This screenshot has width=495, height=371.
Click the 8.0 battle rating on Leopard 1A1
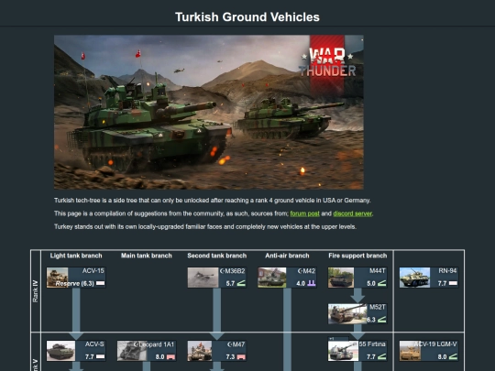pos(160,357)
